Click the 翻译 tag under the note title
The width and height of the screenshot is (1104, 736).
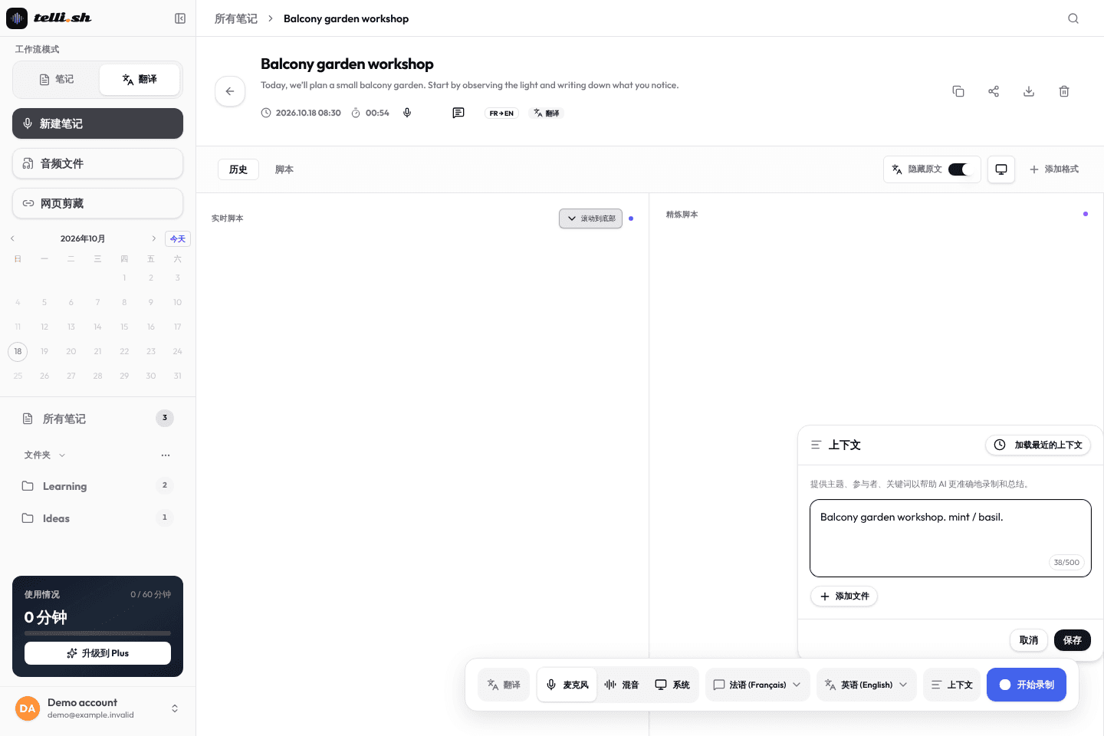click(547, 113)
